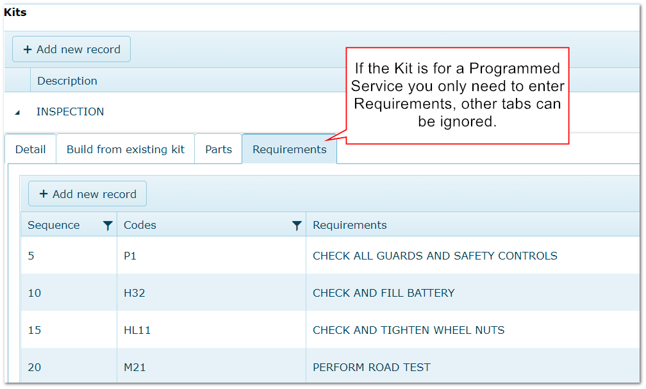Click the Requirements column header
This screenshot has height=389, width=646.
tap(350, 225)
